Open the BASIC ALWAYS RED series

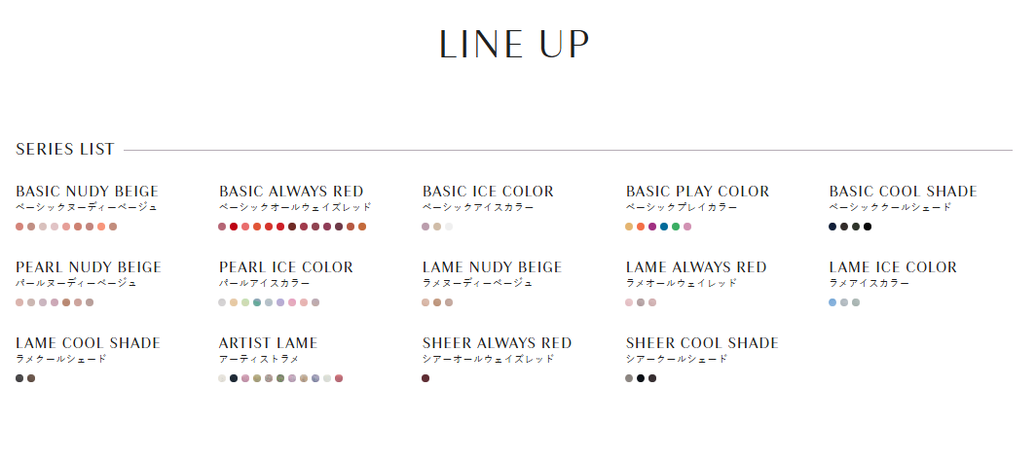[291, 192]
